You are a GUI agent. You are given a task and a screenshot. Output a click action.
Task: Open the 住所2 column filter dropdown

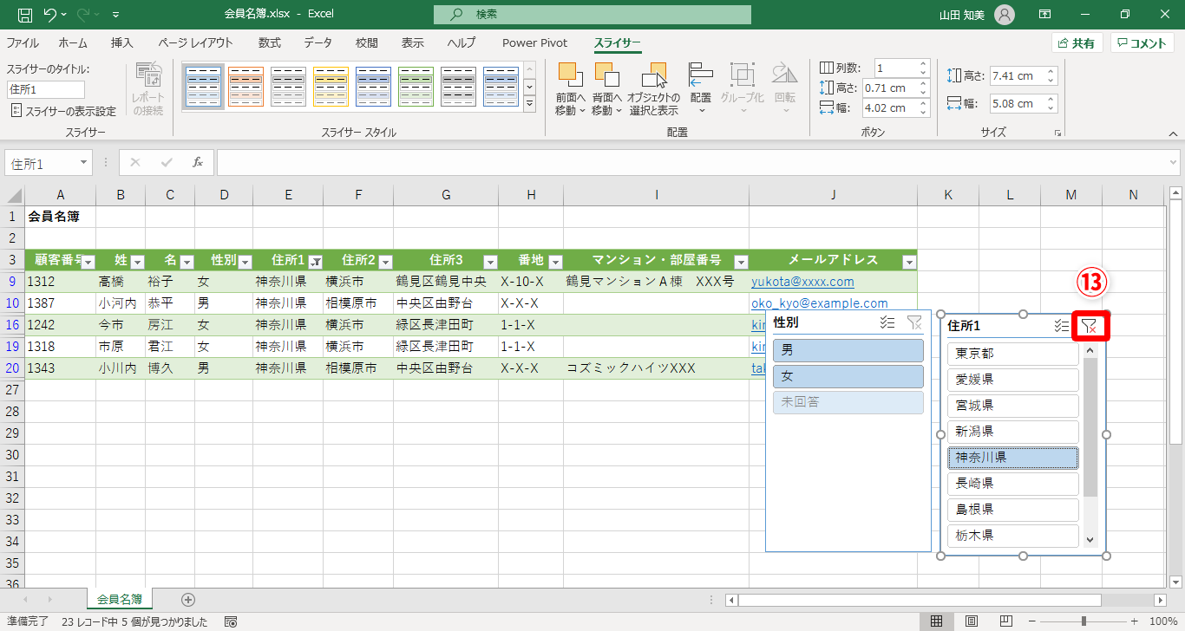(385, 262)
